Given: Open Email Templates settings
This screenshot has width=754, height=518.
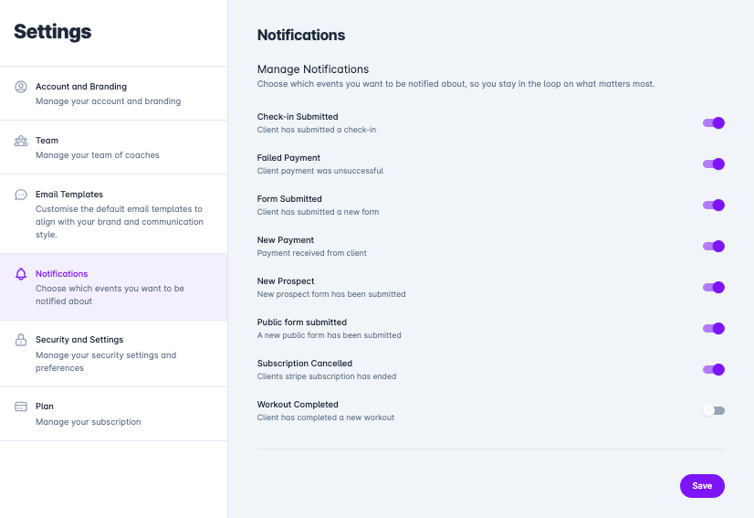Looking at the screenshot, I should tap(113, 214).
